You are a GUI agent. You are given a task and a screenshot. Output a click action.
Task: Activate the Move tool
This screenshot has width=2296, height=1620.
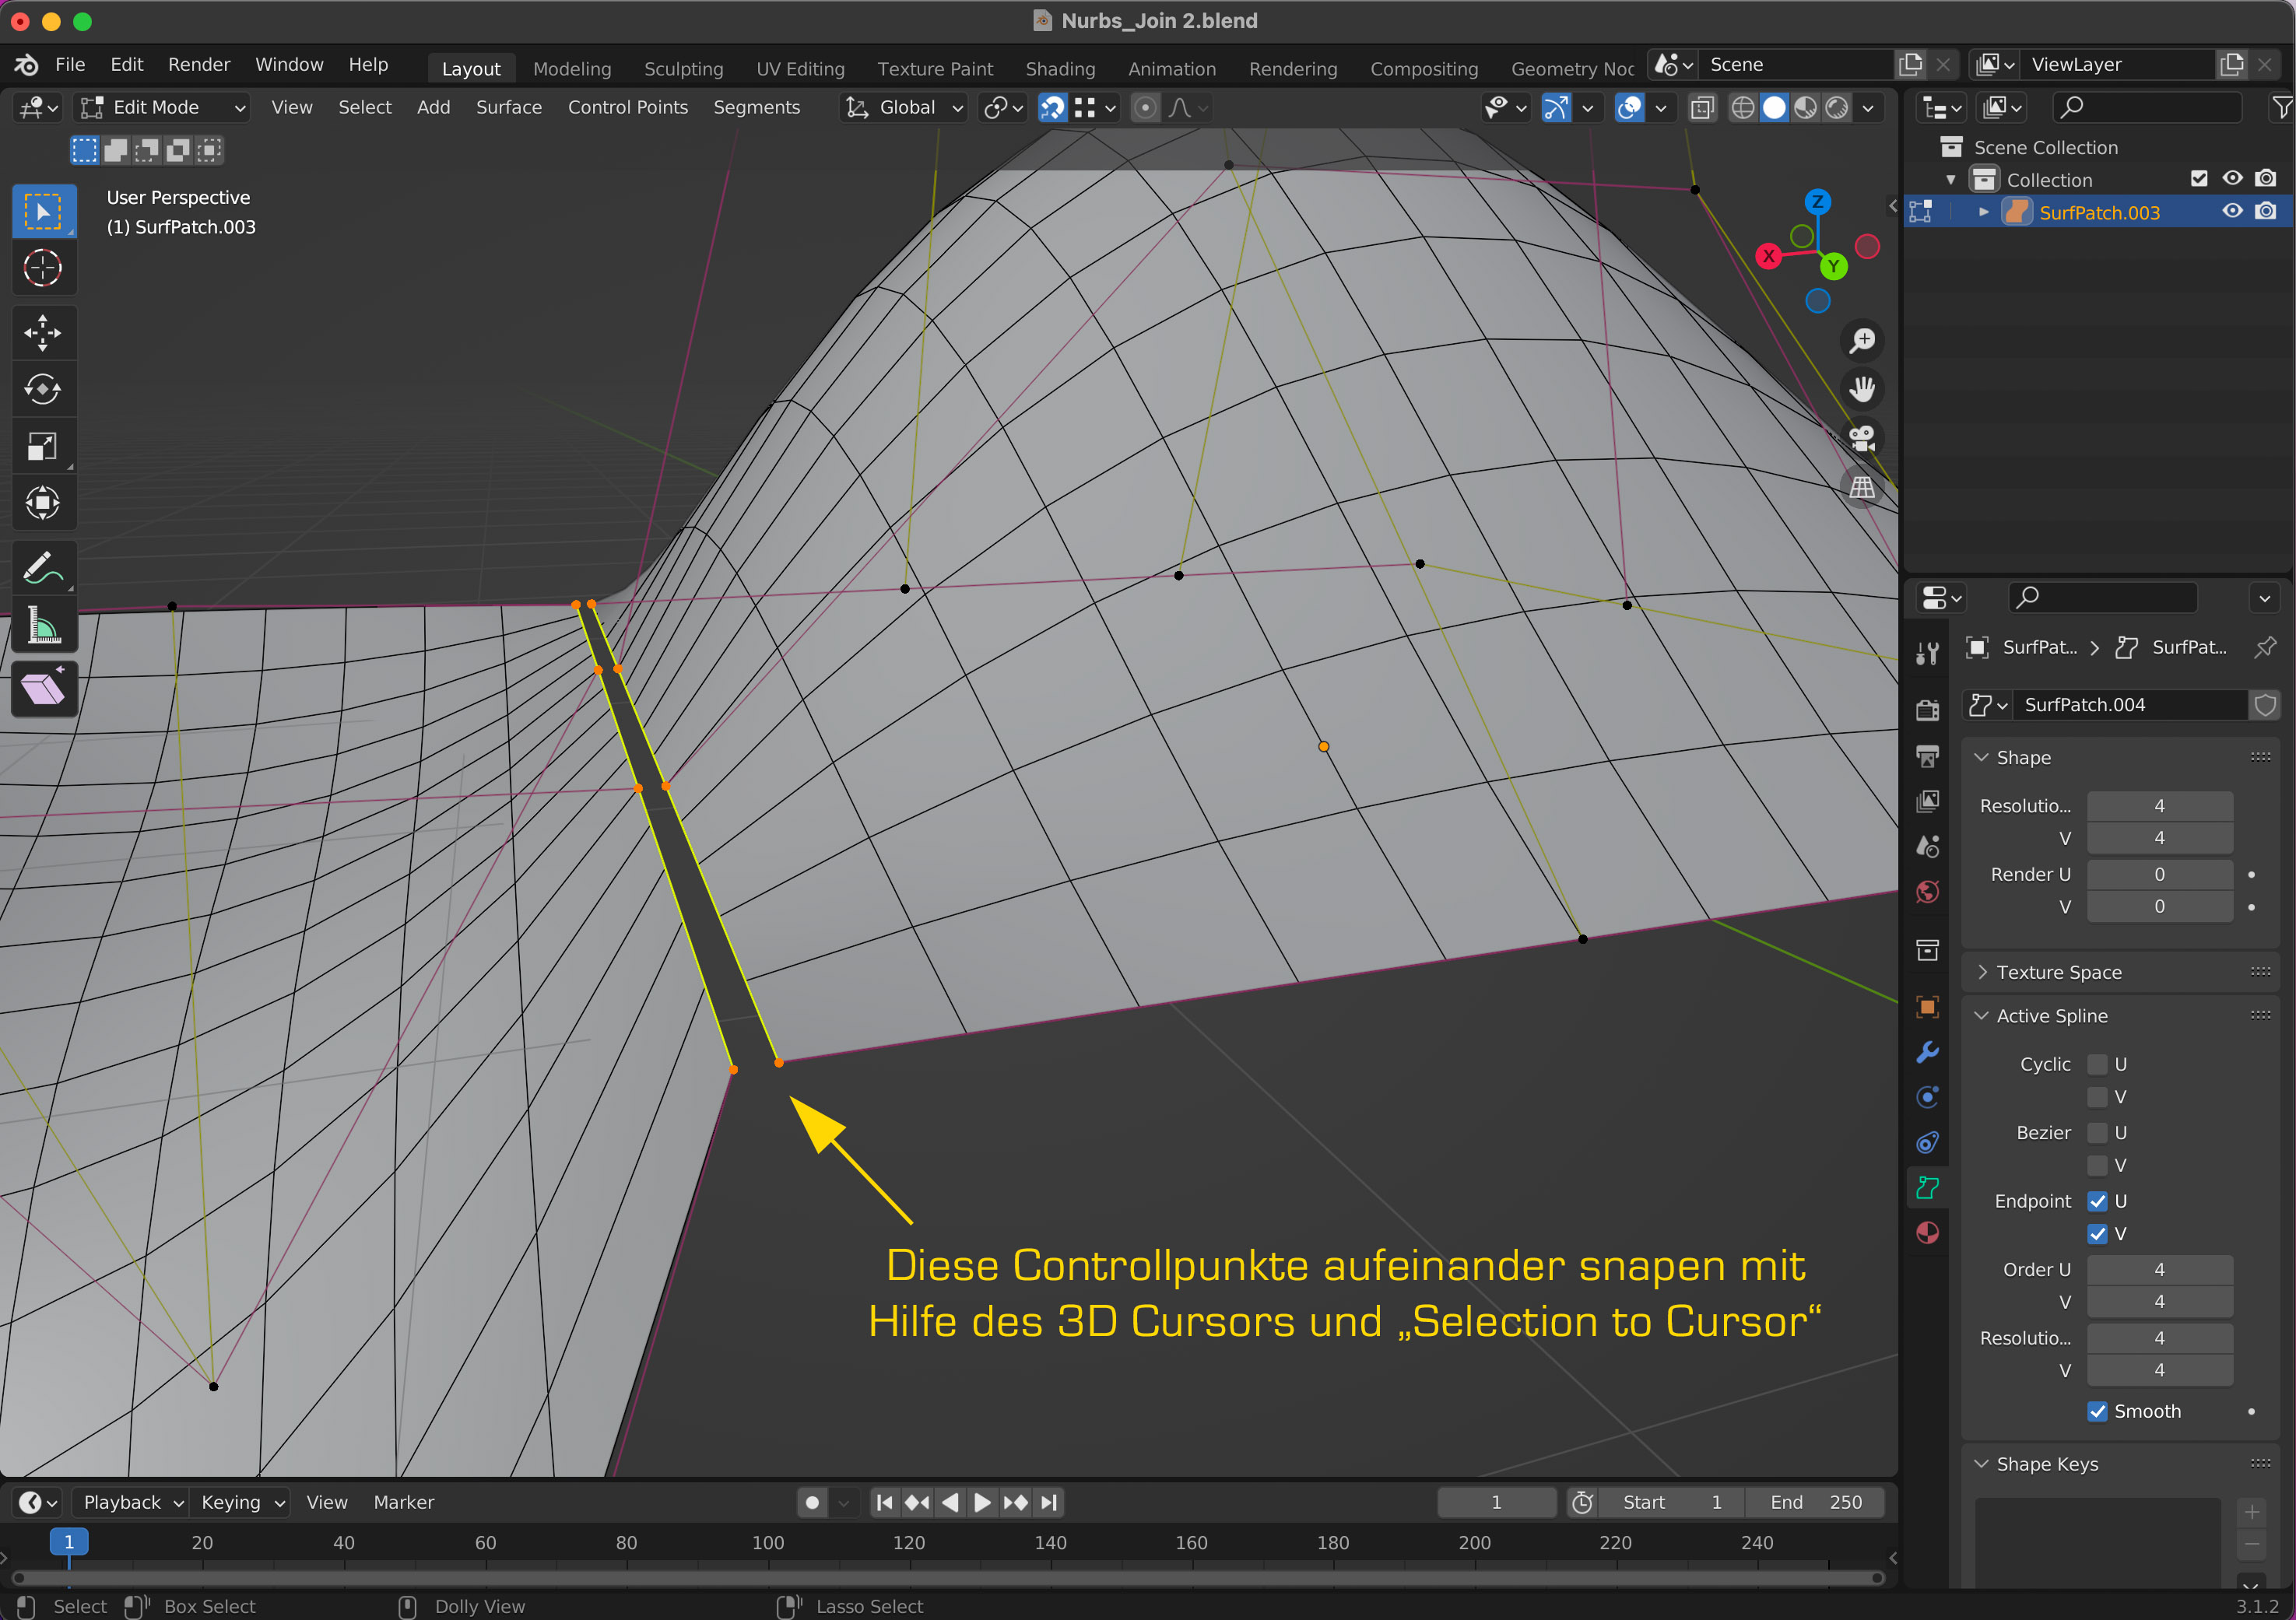(x=42, y=333)
